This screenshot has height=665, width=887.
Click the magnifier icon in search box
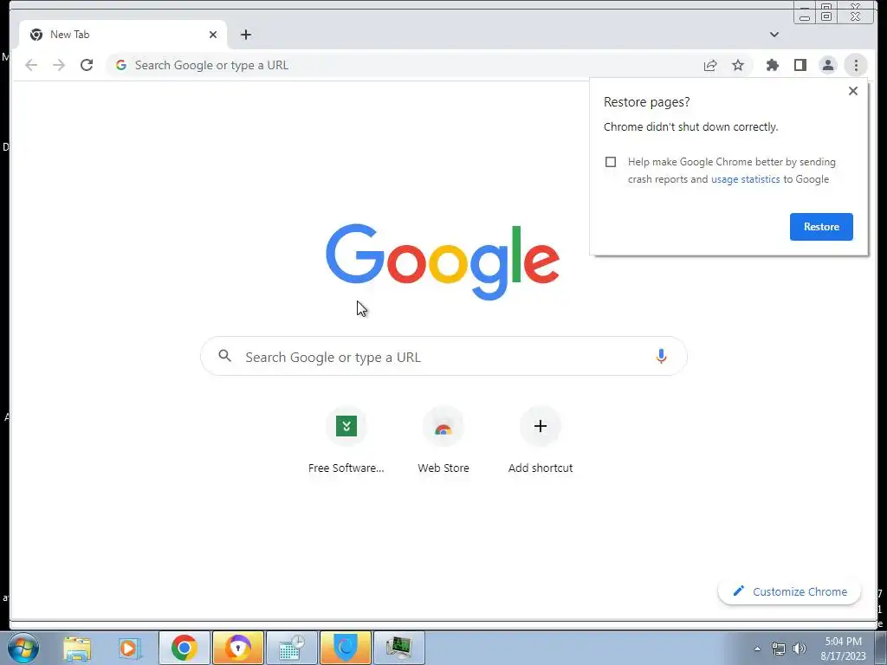[x=224, y=356]
